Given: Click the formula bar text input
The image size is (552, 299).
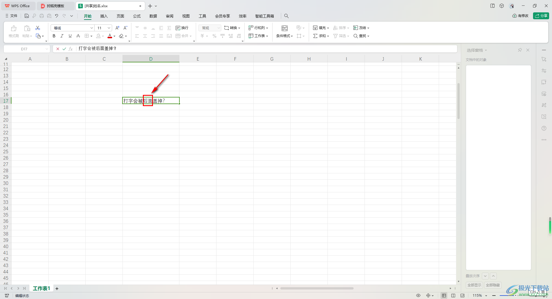Looking at the screenshot, I should pos(267,49).
